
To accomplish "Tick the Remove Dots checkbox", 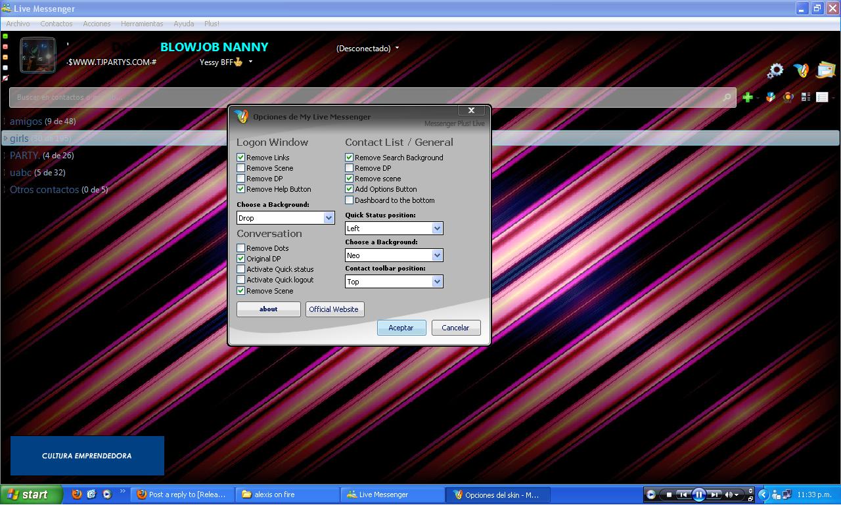I will tap(241, 248).
